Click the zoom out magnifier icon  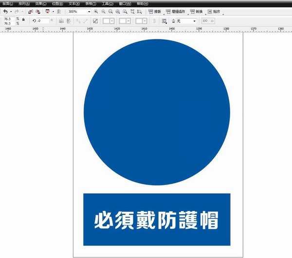point(103,11)
